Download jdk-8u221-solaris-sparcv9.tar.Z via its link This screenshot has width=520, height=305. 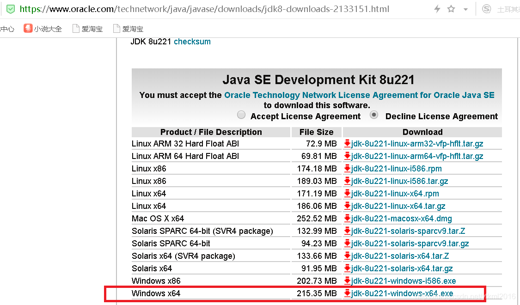[408, 231]
